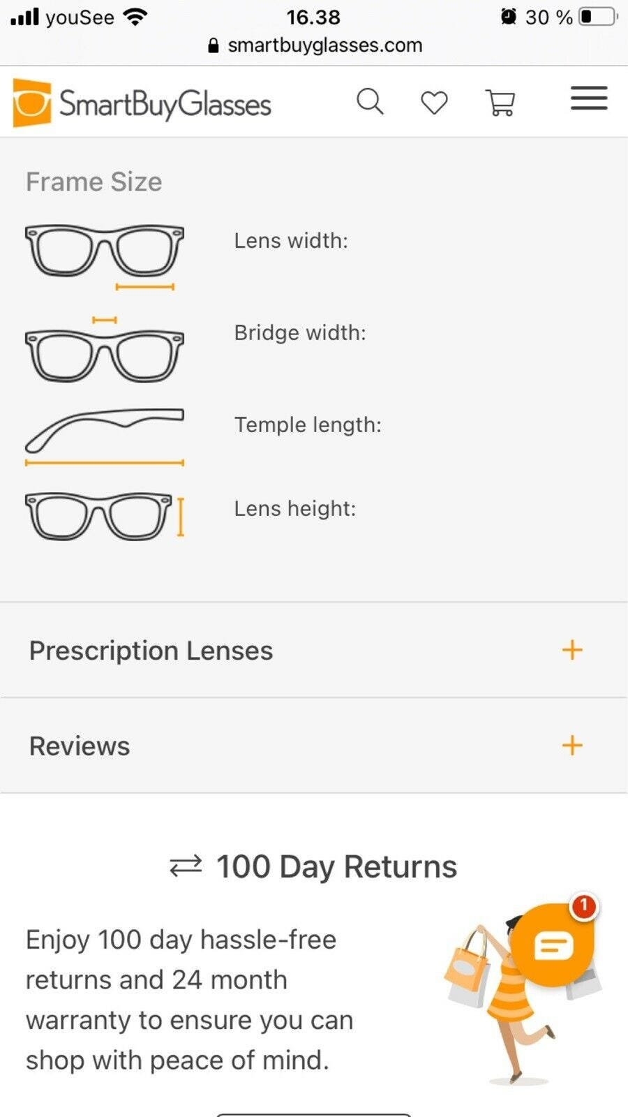The height and width of the screenshot is (1117, 628).
Task: Expand the Prescription Lenses plus icon
Action: click(572, 650)
